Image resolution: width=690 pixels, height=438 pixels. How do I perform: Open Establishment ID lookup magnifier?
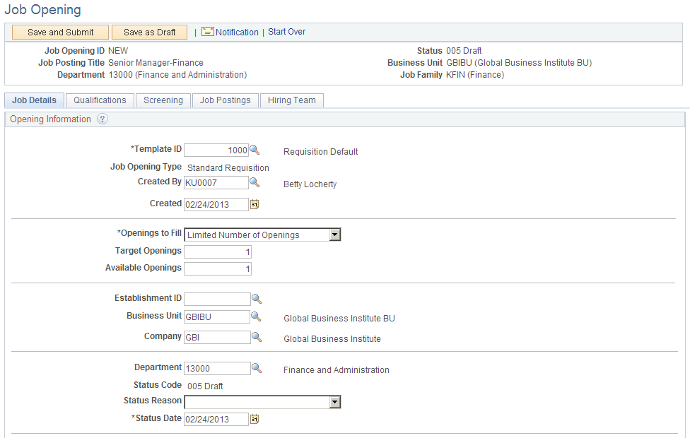click(x=257, y=299)
